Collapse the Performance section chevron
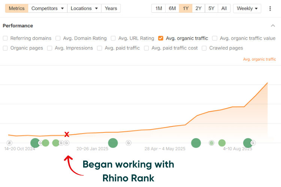Image resolution: width=281 pixels, height=187 pixels. 273,25
